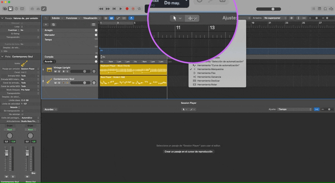Select Herramienta Flex from tool menu
This screenshot has height=183, width=335.
[206, 73]
